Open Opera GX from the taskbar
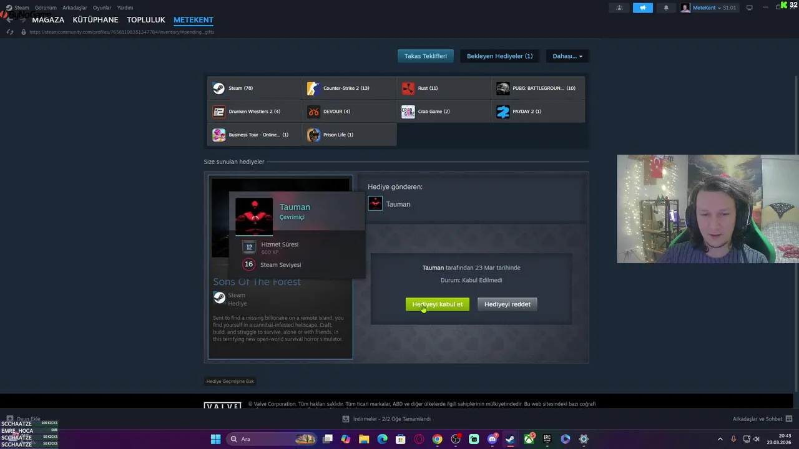Screen dimensions: 799x449 pyautogui.click(x=419, y=439)
